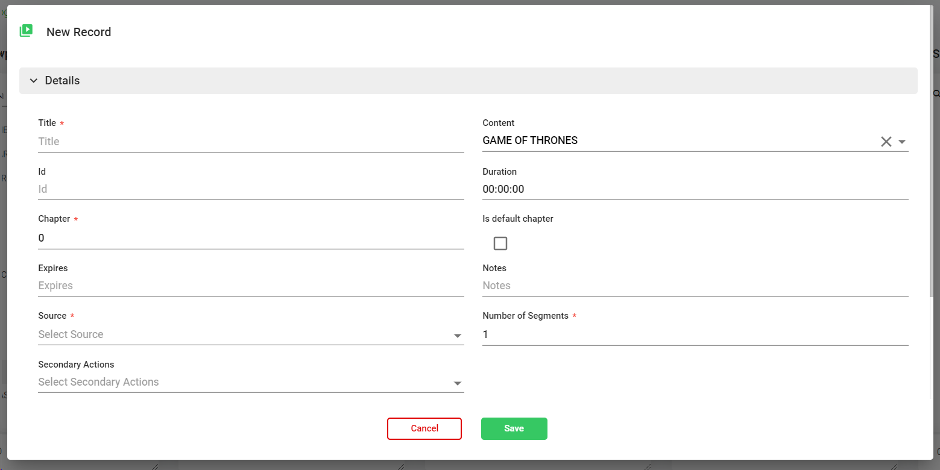This screenshot has width=940, height=470.
Task: Click into the Id text field
Action: (250, 189)
